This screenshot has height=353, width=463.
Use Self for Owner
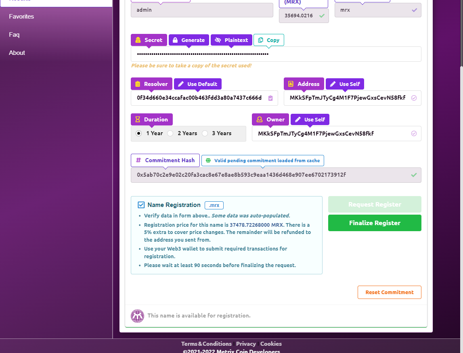pos(310,119)
